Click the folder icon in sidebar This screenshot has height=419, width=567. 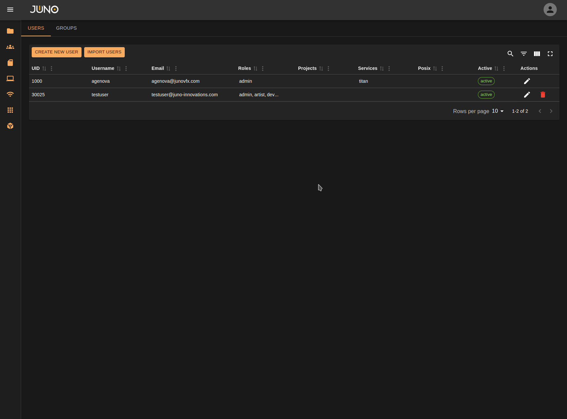(10, 31)
